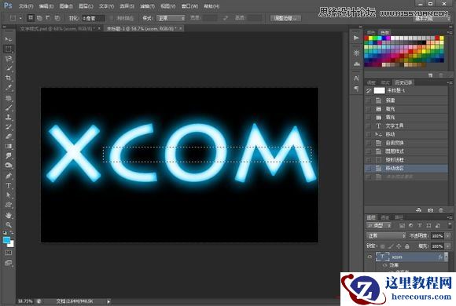Set history brush source at 图层样式 state
The width and height of the screenshot is (456, 306).
click(369, 151)
